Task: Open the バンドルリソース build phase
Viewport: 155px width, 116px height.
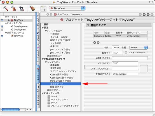Action: click(x=58, y=100)
